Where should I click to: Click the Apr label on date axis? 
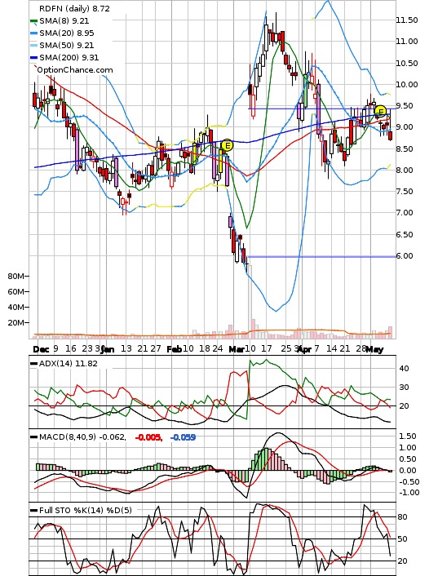point(304,349)
